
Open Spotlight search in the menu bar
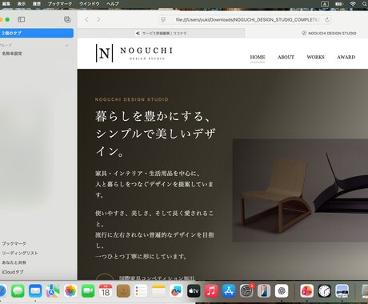[x=365, y=4]
